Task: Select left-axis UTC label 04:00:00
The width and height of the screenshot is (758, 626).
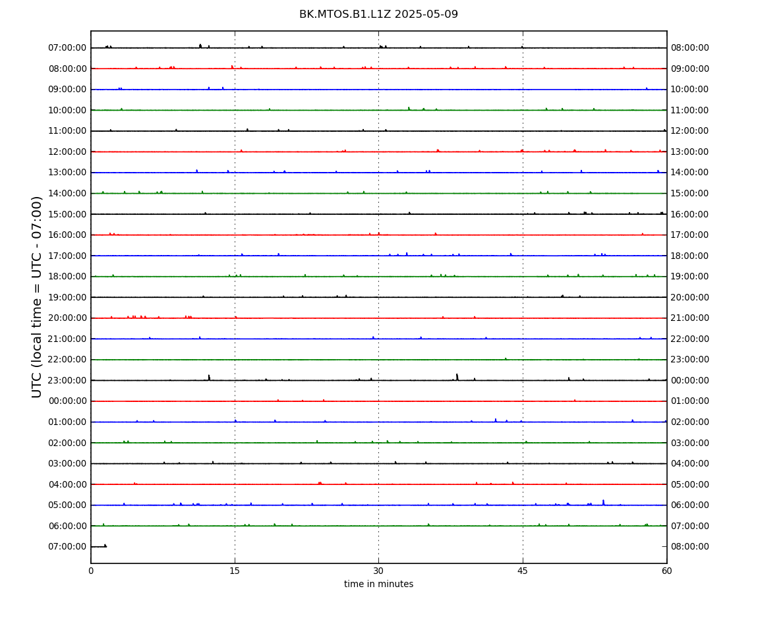Action: [x=67, y=484]
